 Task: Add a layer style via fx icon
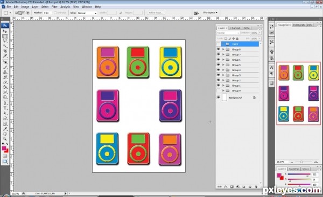226,187
